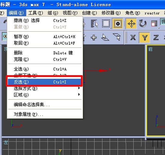Click the Select by Name list icon
The image size is (165, 155).
[x=94, y=23]
